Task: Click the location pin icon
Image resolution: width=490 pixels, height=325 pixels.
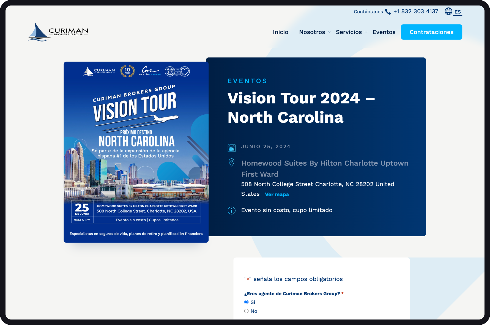Action: 232,162
